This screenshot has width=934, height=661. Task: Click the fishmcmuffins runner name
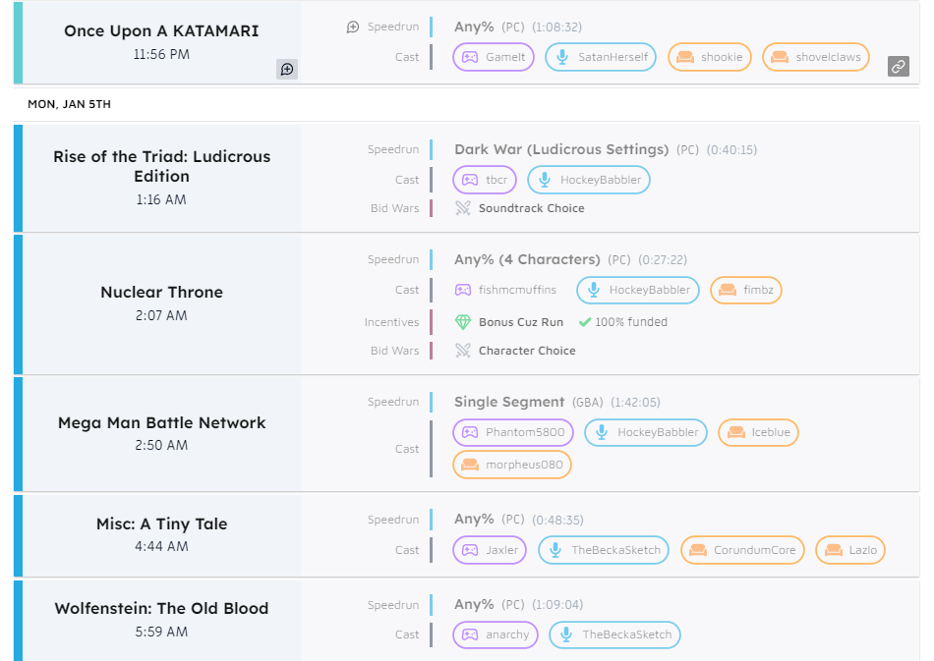tap(517, 290)
